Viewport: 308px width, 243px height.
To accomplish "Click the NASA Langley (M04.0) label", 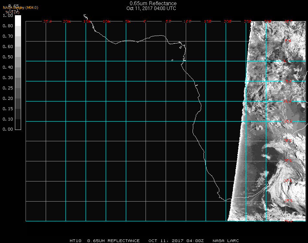I will [x=20, y=8].
